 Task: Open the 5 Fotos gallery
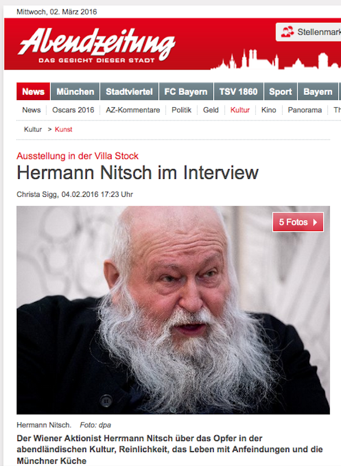coord(298,222)
